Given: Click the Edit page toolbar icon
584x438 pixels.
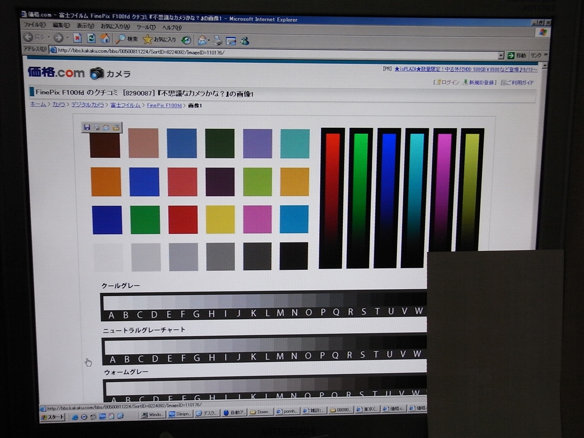Looking at the screenshot, I should 231,41.
